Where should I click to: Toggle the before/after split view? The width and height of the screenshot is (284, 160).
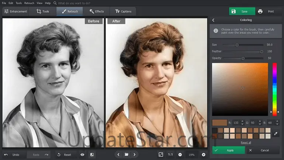coord(91,154)
